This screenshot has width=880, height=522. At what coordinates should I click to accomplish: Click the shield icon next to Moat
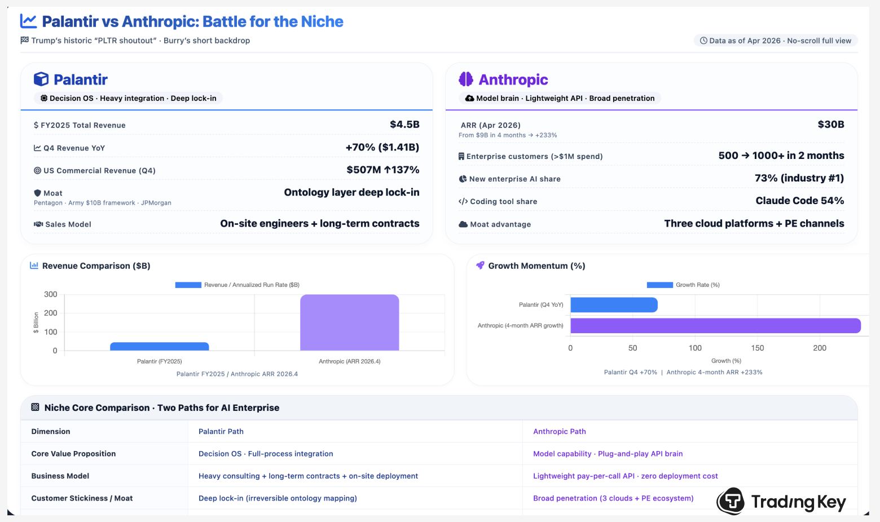[38, 193]
